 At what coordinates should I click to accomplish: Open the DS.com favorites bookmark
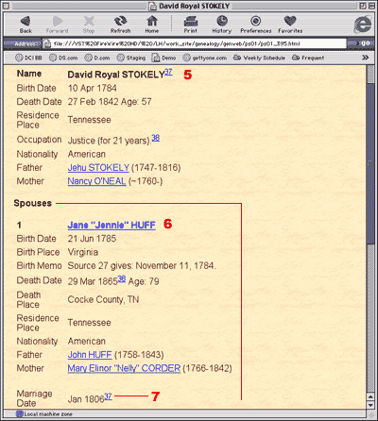tap(63, 58)
